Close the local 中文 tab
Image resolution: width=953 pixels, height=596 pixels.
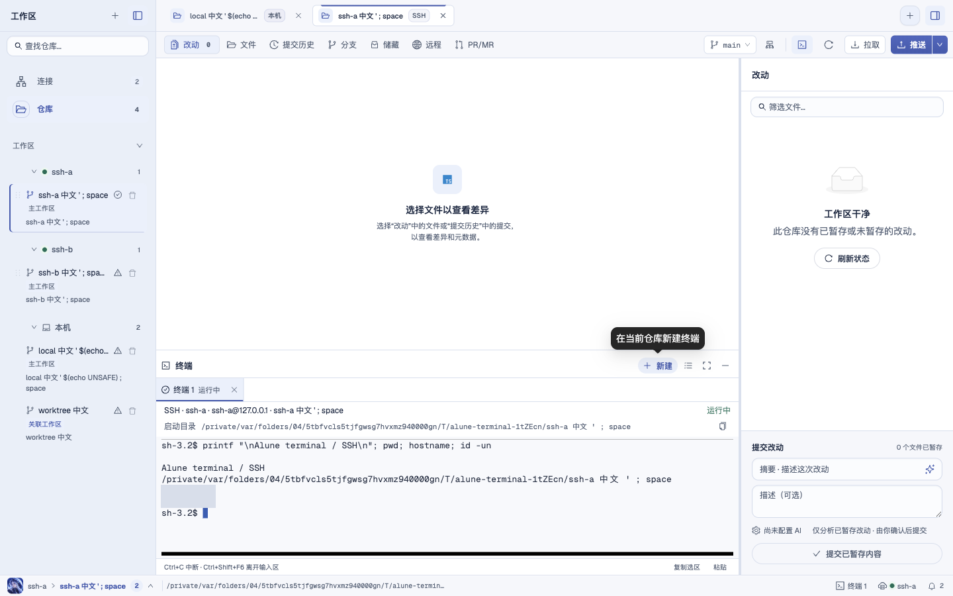tap(298, 16)
